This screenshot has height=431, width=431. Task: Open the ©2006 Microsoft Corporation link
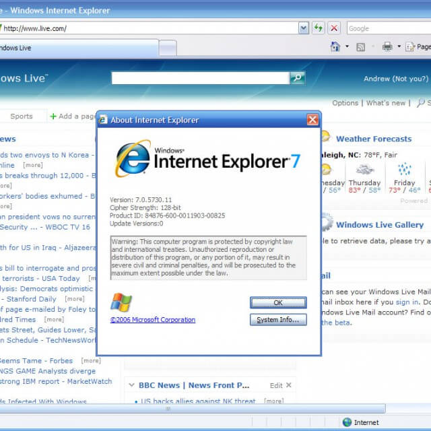coord(153,320)
